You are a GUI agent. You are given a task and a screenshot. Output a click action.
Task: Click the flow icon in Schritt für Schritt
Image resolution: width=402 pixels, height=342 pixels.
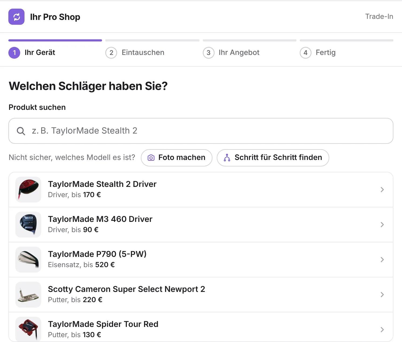click(227, 158)
